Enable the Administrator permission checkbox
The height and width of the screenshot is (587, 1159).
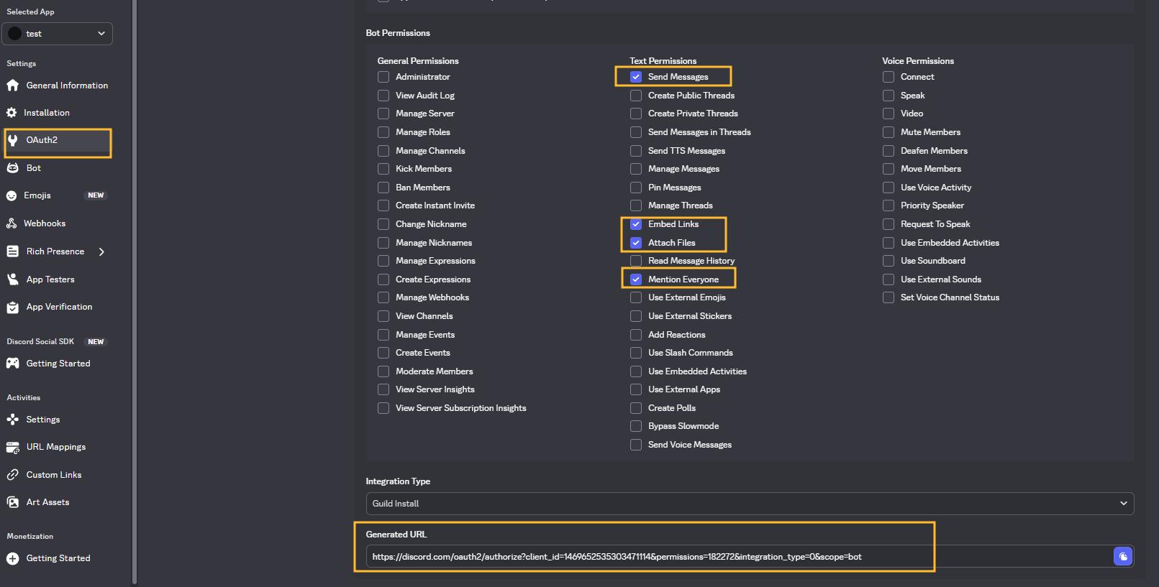point(383,77)
